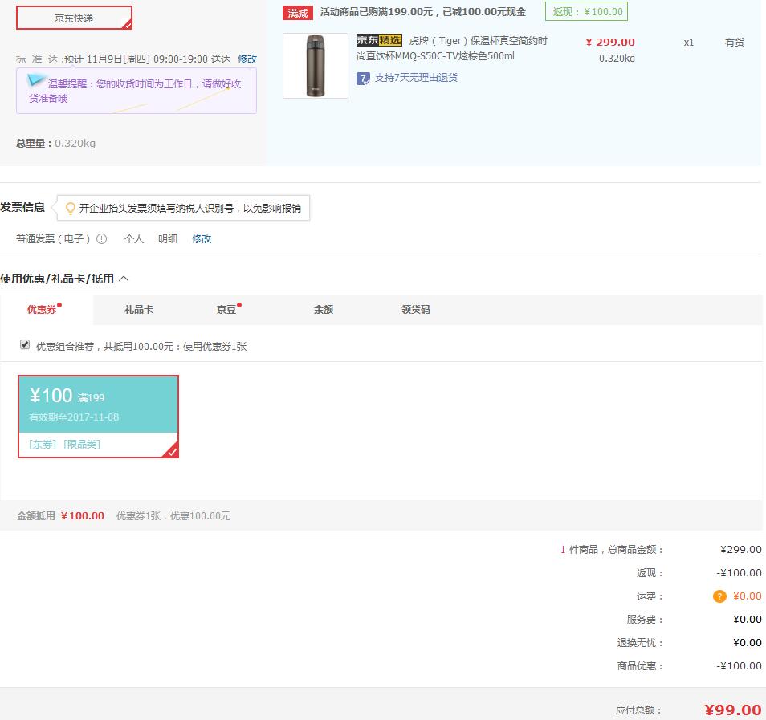766x720 pixels.
Task: Click the 温馨提醒 delivery reminder notice
Action: pos(136,92)
